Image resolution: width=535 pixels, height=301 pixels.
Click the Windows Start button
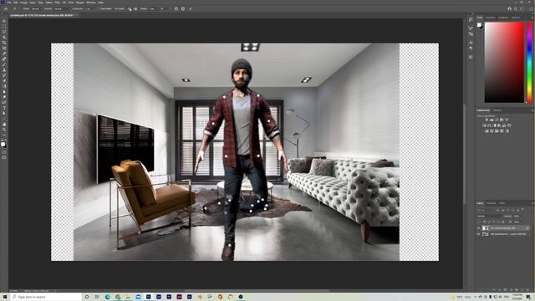coord(5,297)
